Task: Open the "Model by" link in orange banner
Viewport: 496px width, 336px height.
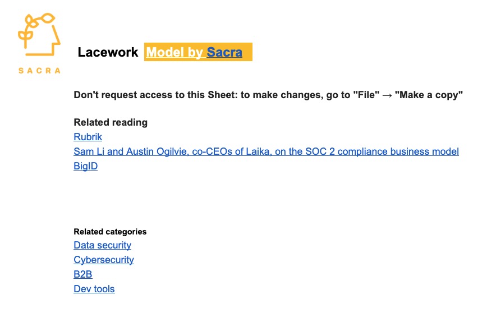Action: pyautogui.click(x=174, y=52)
